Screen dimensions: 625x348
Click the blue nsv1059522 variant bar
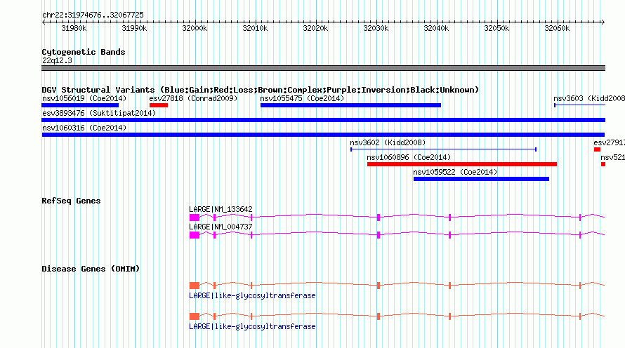click(481, 179)
